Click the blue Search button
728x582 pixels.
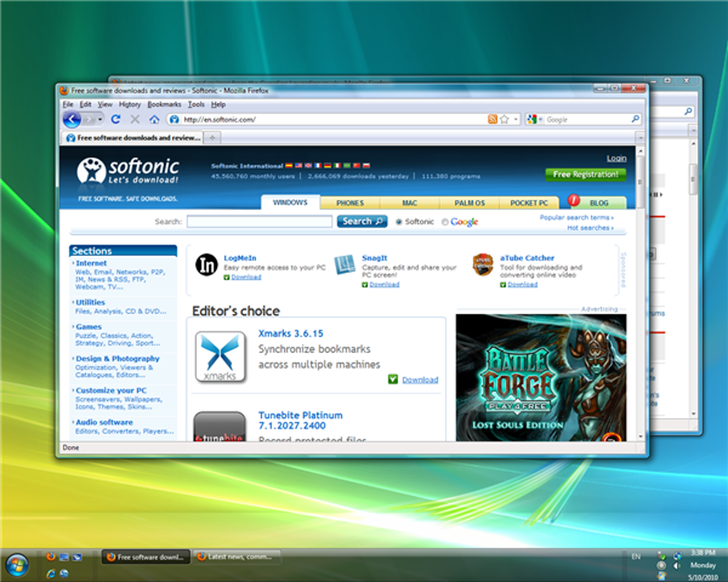point(362,221)
